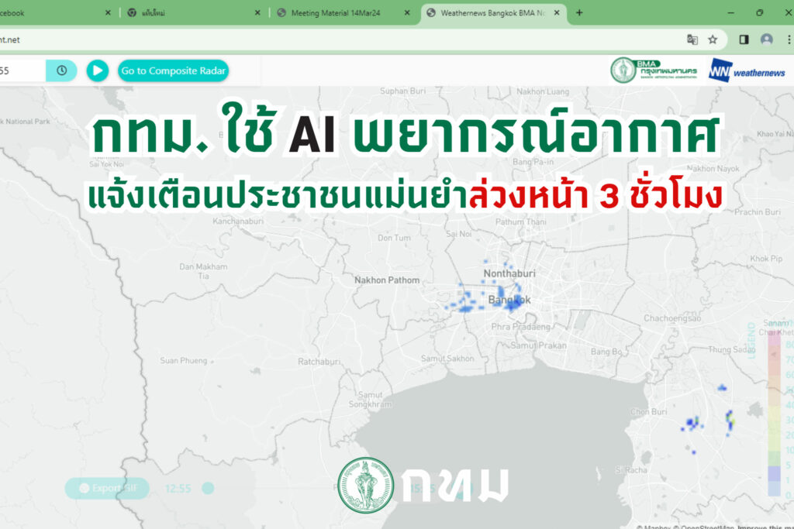Click the 12:55 timeline slider handle
The width and height of the screenshot is (794, 529).
point(207,488)
